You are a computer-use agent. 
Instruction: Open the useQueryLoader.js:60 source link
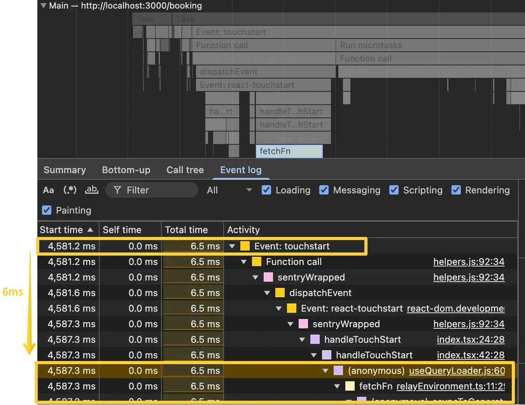[457, 371]
